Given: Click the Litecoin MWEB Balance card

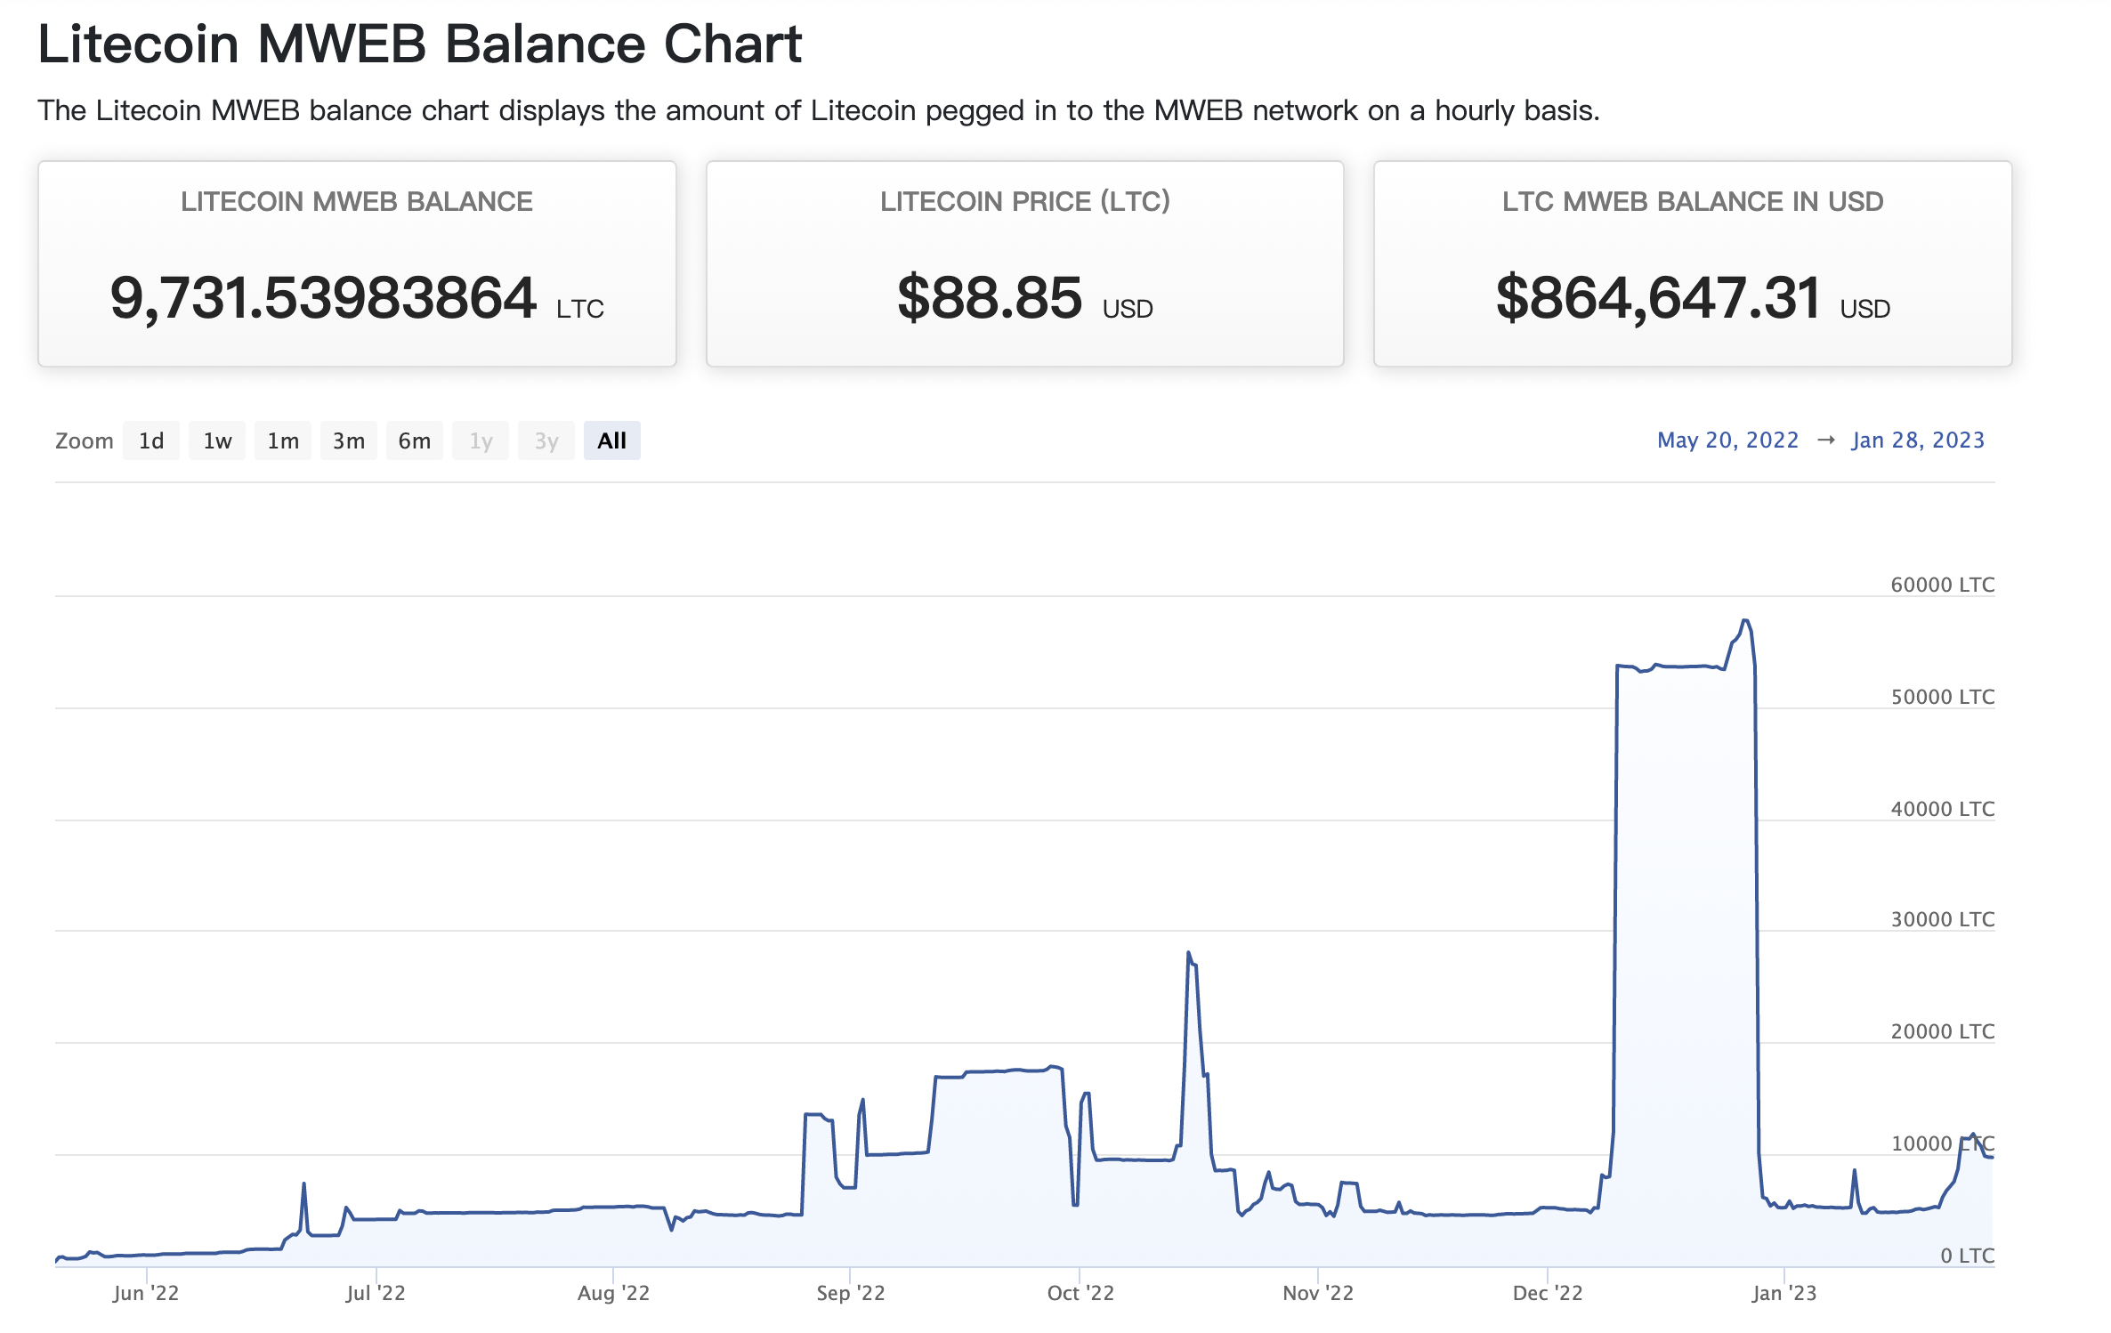Looking at the screenshot, I should tap(357, 263).
